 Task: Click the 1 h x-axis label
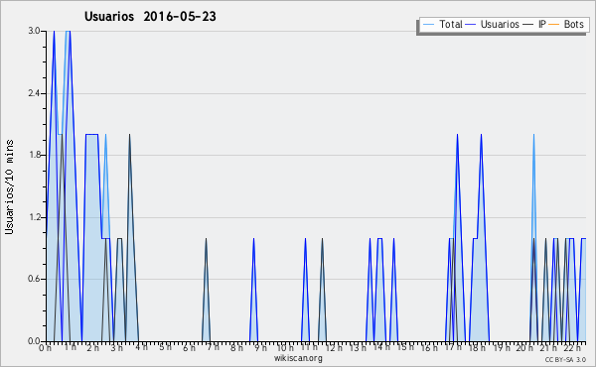click(x=70, y=347)
